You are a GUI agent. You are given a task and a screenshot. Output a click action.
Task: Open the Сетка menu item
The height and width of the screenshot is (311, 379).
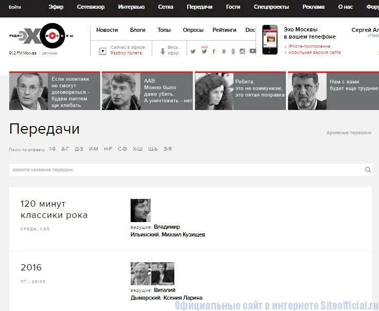[x=166, y=7]
